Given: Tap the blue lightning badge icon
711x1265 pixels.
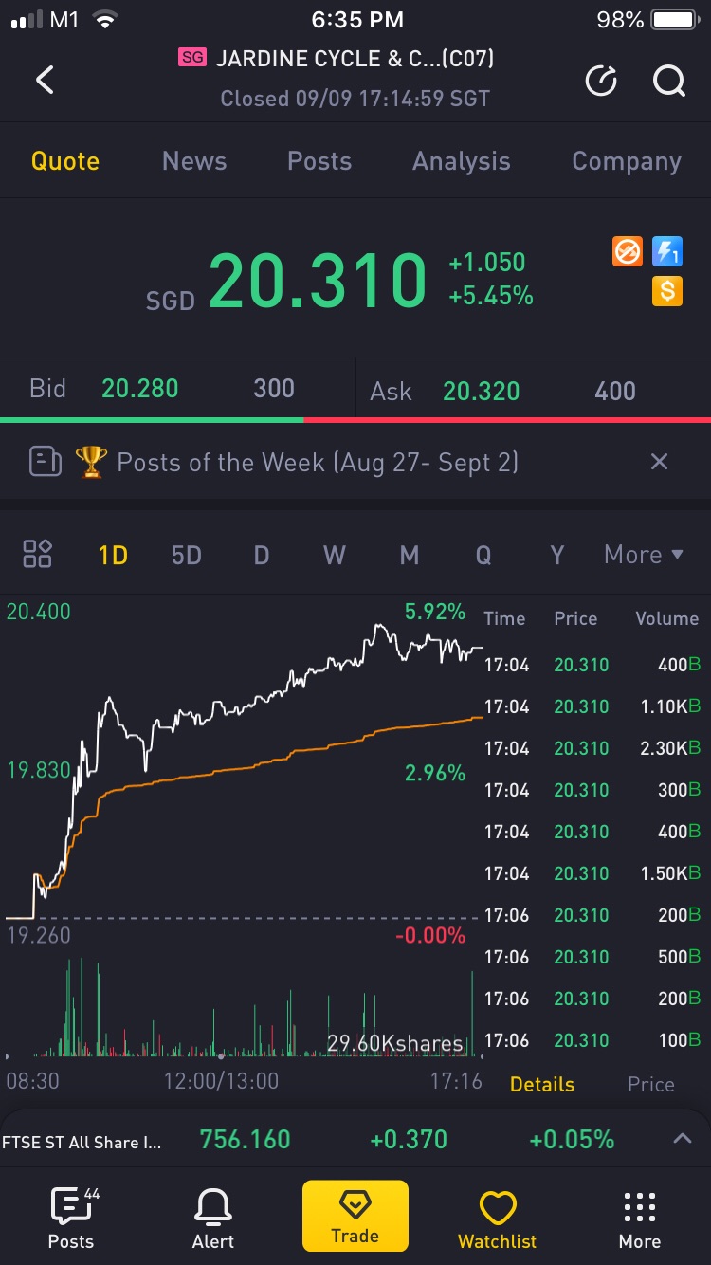Looking at the screenshot, I should [x=667, y=251].
